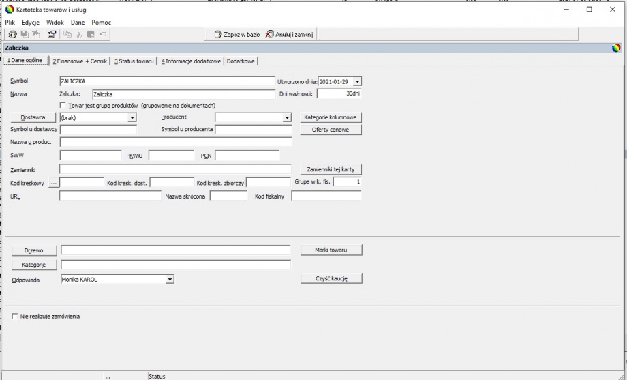Click the Symbol u dostawcy input field
Viewport: 627px width, 380px height.
(x=98, y=130)
